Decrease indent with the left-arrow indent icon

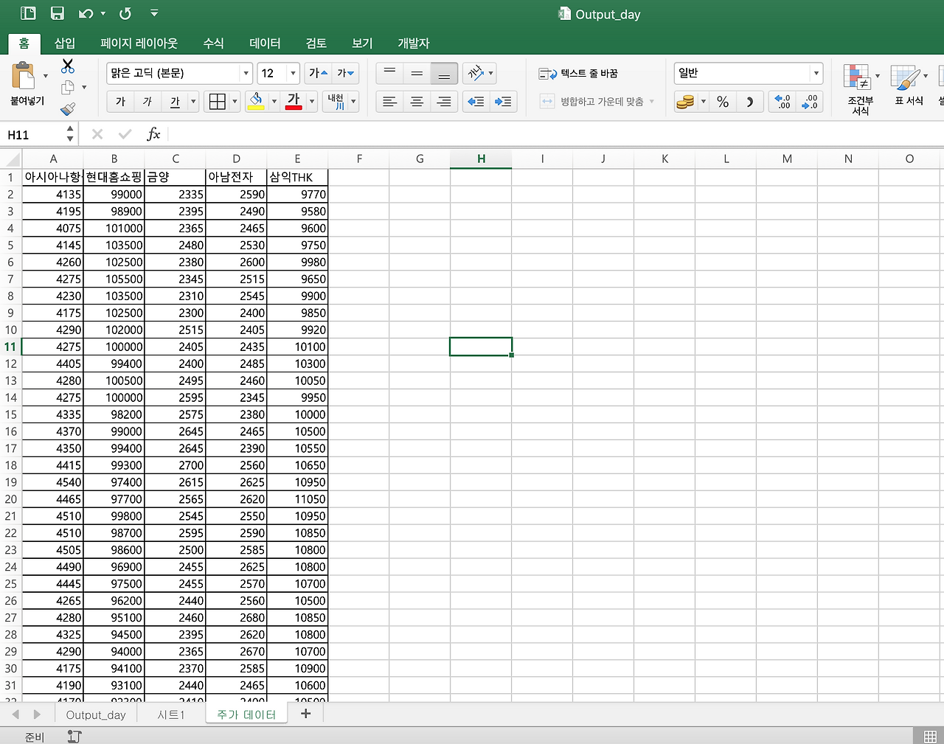tap(476, 102)
